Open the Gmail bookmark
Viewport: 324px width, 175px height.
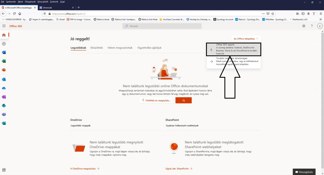tap(60, 19)
